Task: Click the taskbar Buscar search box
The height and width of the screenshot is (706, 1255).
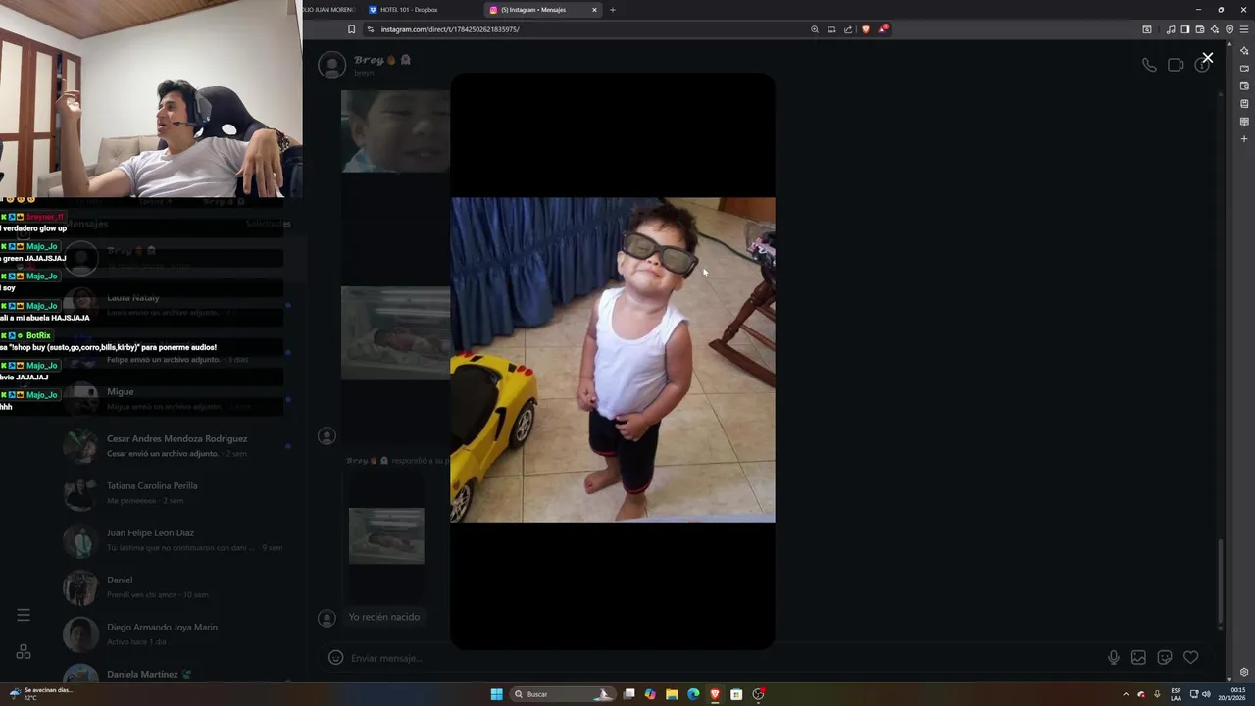Action: tap(564, 694)
